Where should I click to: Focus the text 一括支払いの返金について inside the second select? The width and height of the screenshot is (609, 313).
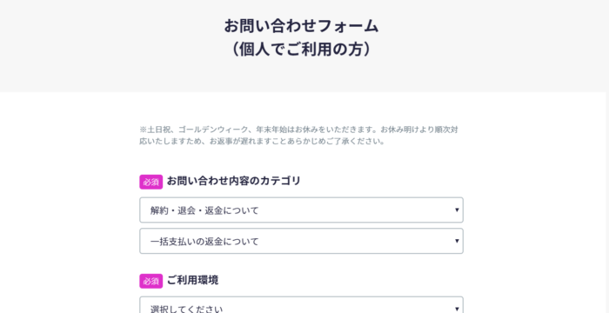click(x=204, y=242)
